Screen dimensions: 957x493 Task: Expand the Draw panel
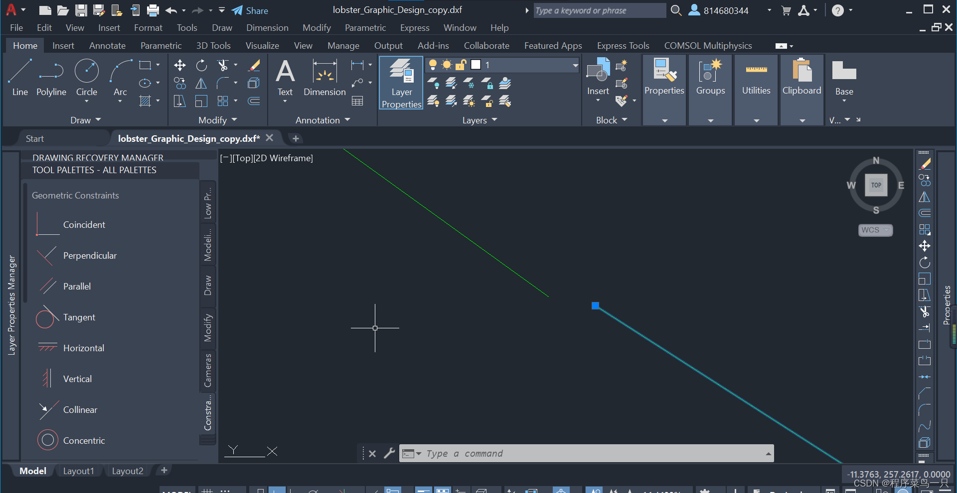[x=86, y=120]
